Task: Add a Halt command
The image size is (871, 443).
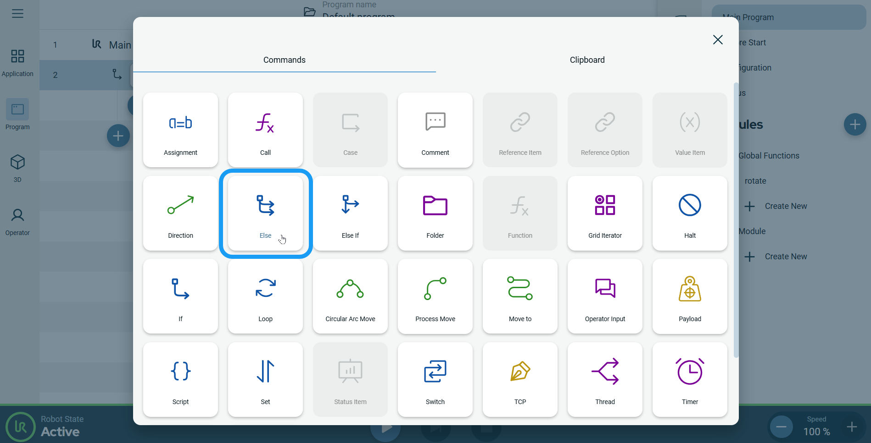Action: (690, 213)
